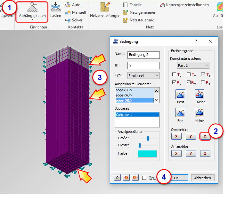This screenshot has width=228, height=199.
Task: Click the Ausführen run icon
Action: pyautogui.click(x=219, y=7)
